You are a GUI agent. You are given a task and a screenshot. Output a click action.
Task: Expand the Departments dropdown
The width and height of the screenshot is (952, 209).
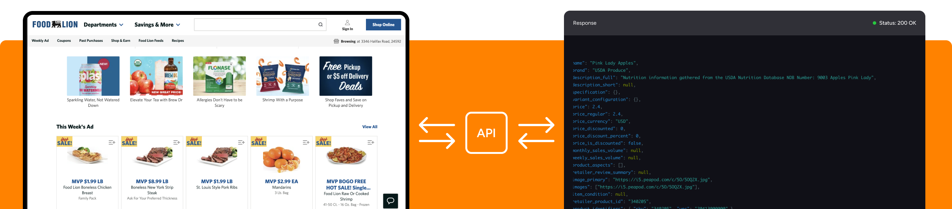tap(104, 25)
